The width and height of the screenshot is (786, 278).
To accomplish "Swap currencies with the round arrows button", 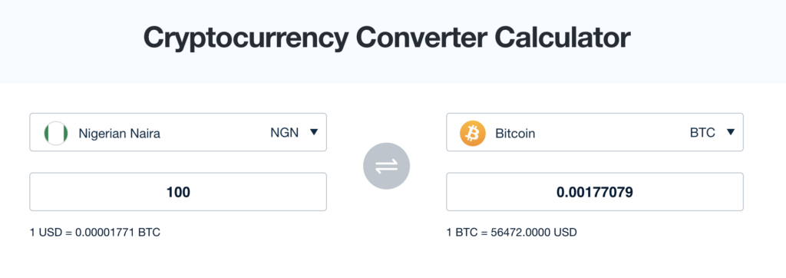I will (387, 166).
